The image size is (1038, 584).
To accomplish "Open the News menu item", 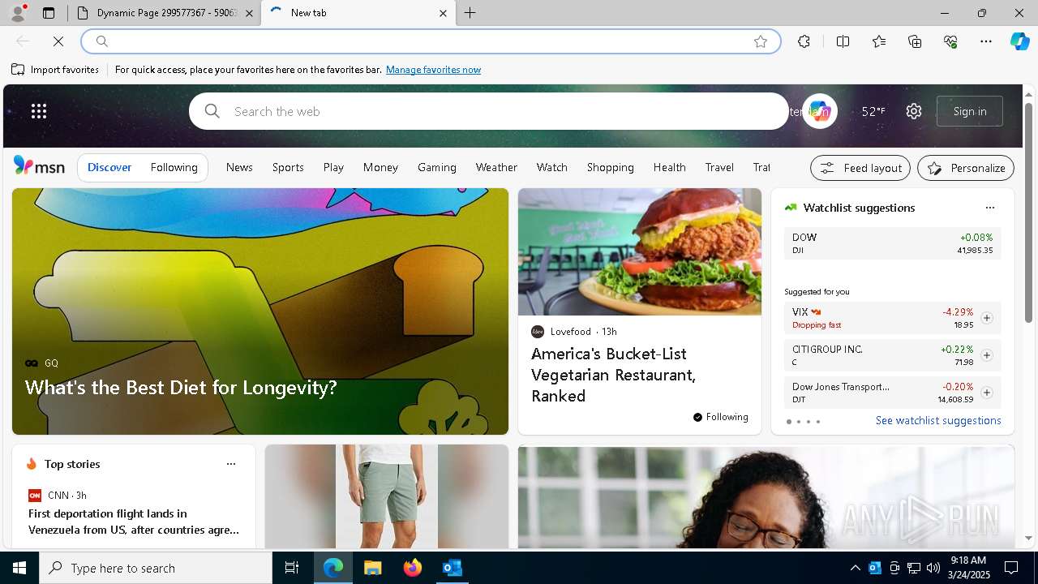I will [x=239, y=167].
